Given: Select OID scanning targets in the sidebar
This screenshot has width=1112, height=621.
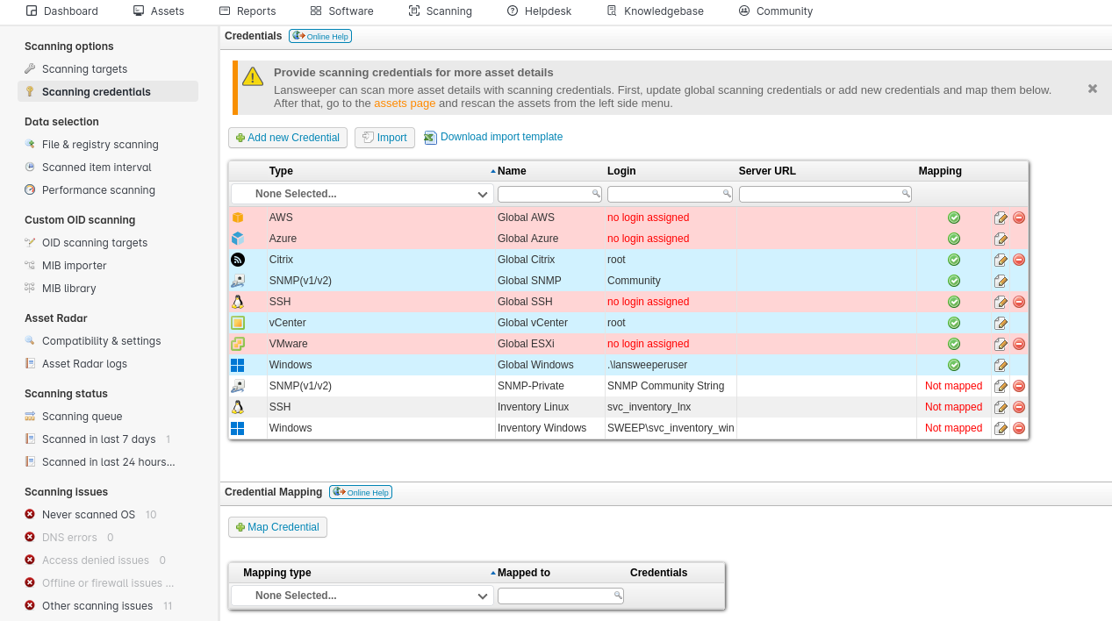Looking at the screenshot, I should (95, 243).
